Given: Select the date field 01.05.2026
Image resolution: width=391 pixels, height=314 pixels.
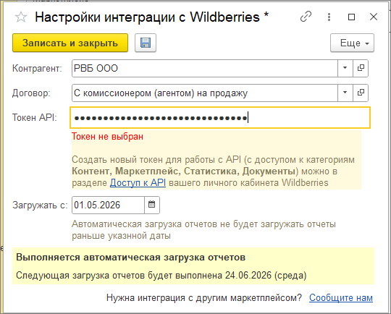Looking at the screenshot, I should point(108,205).
